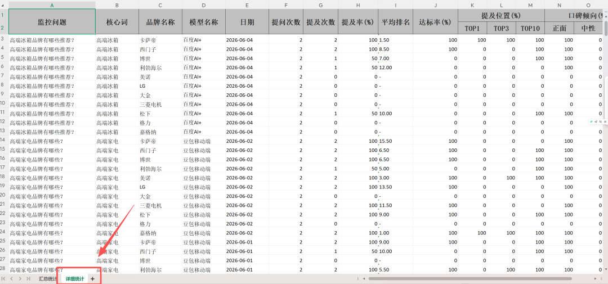Switch to the 汇总统计 sheet tab
This screenshot has width=608, height=284.
(47, 278)
